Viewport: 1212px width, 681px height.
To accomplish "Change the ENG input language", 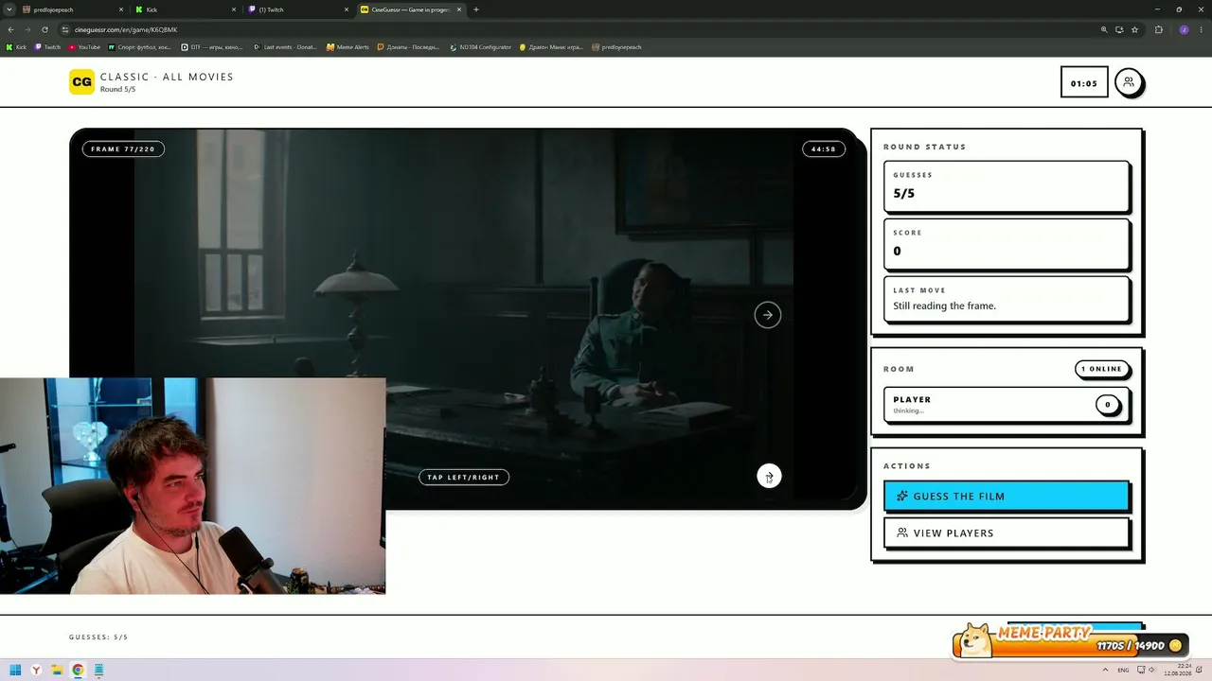I will click(x=1123, y=671).
